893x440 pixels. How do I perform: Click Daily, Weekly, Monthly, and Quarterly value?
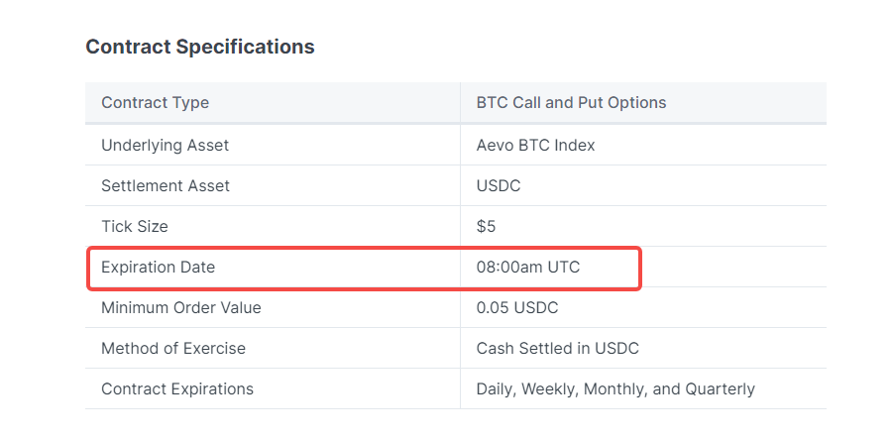click(615, 389)
